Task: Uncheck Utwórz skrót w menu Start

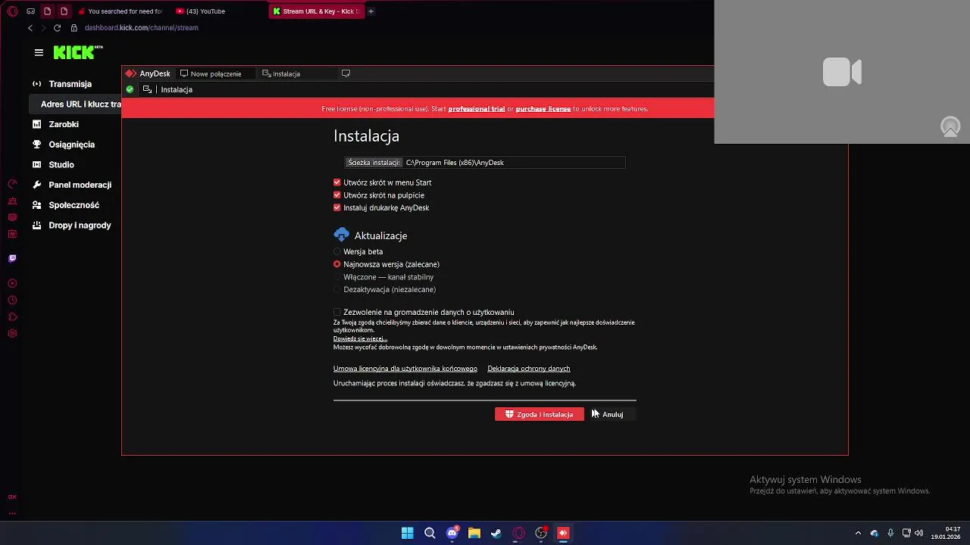Action: point(337,182)
